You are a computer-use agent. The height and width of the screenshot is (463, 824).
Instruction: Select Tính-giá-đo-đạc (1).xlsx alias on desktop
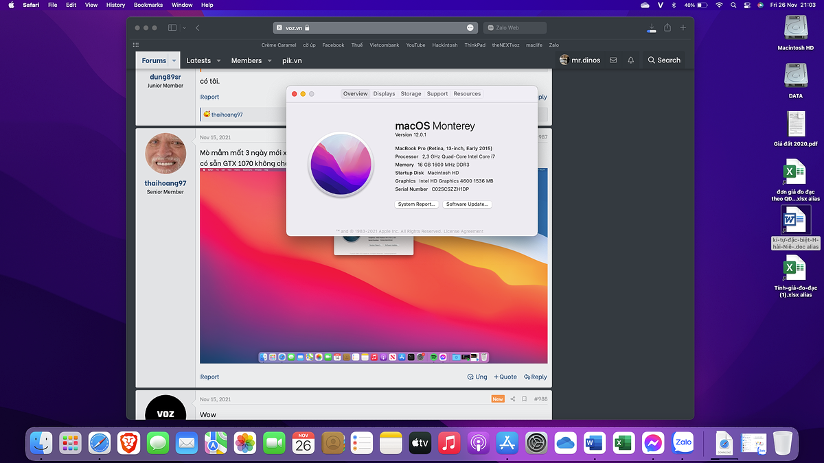click(796, 276)
